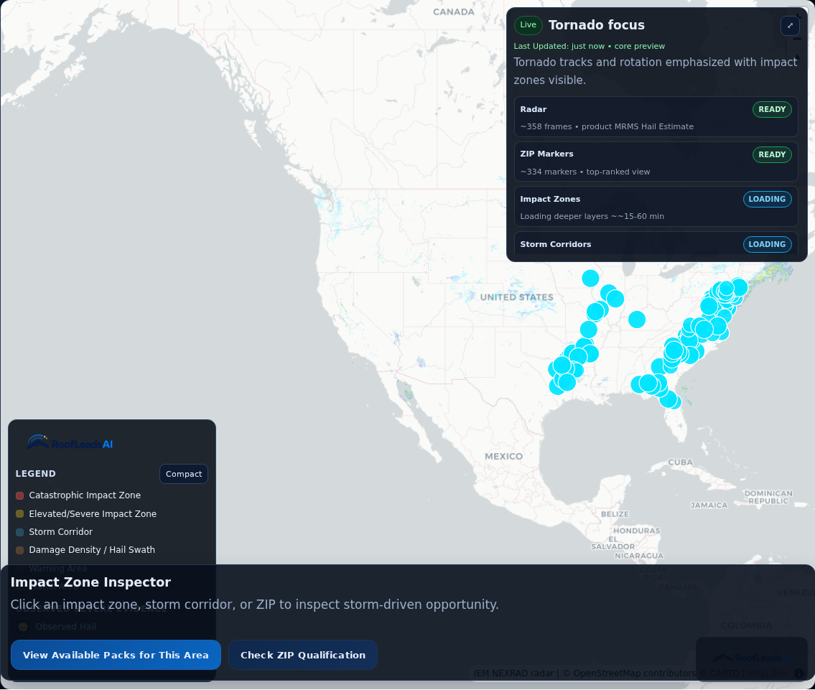The height and width of the screenshot is (690, 815).
Task: Toggle the Storm Corridor legend entry
Action: 60,532
